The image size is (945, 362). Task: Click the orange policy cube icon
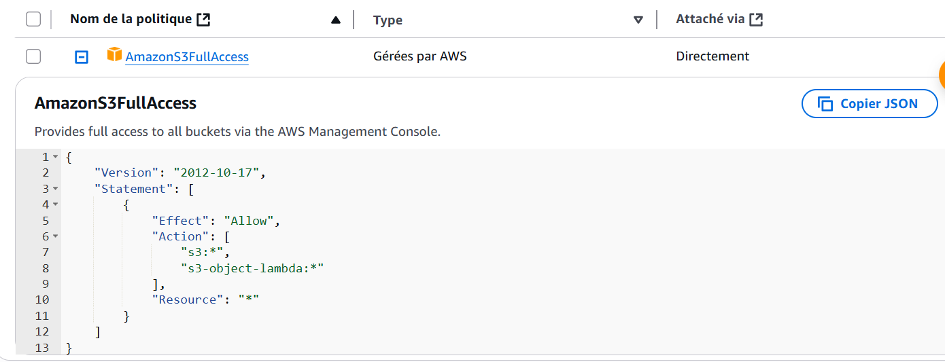pos(114,55)
